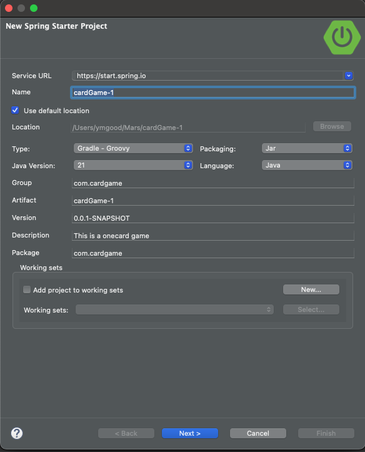
Task: Enable Add project to working sets
Action: 27,289
